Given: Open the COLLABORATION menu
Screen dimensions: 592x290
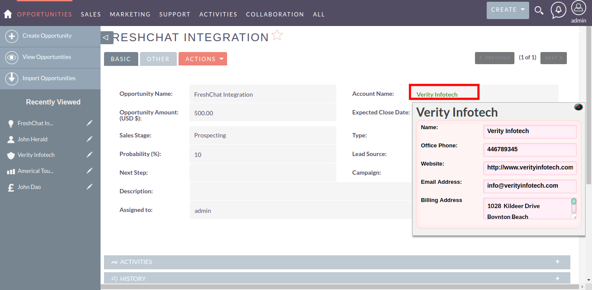Looking at the screenshot, I should (275, 14).
